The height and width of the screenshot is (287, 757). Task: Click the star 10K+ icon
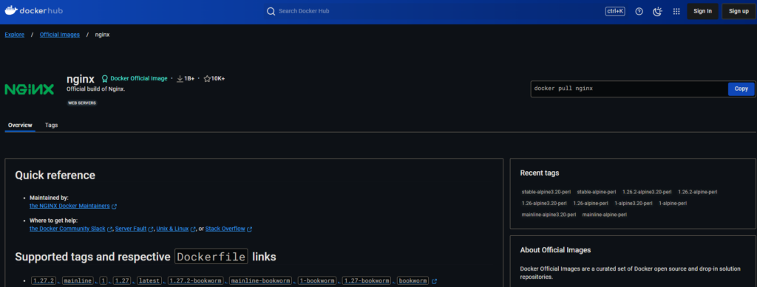pos(207,78)
